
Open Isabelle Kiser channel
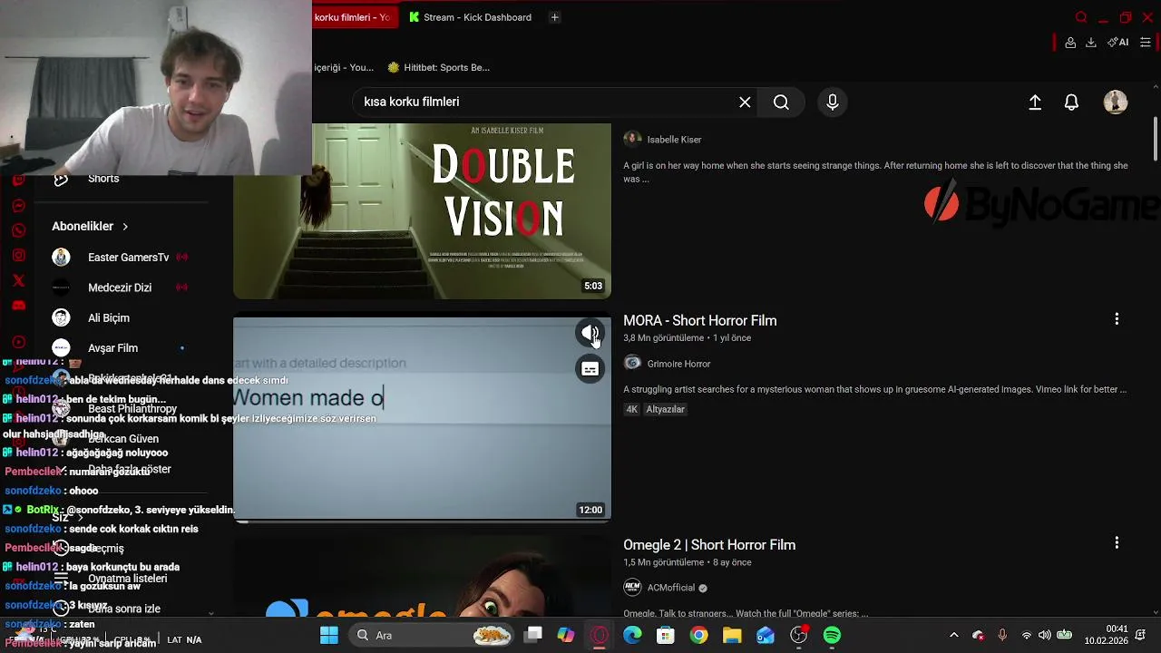[x=674, y=140]
